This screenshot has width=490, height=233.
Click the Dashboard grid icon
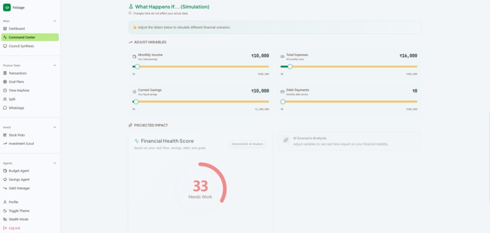pos(5,29)
